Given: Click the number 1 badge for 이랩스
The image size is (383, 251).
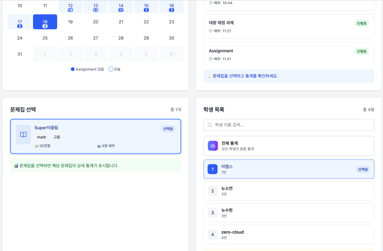Looking at the screenshot, I should (212, 169).
